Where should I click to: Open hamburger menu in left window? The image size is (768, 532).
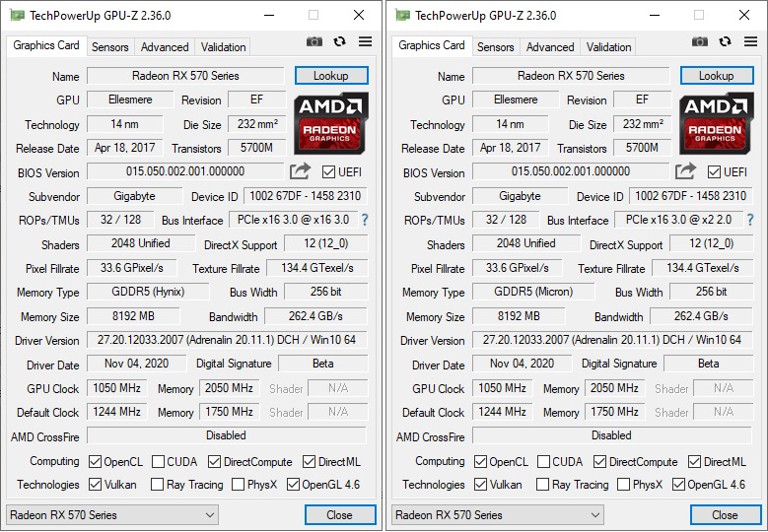pyautogui.click(x=365, y=41)
